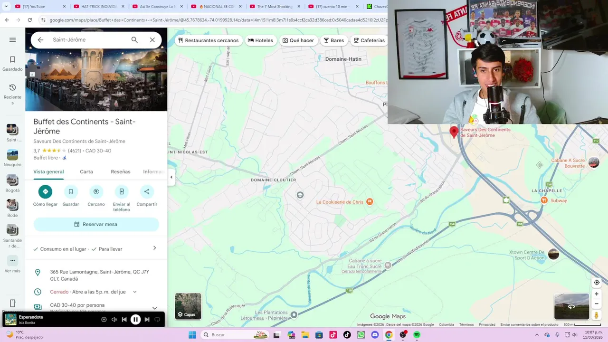Click the search magnifier icon
Viewport: 608px width, 342px height.
click(x=134, y=40)
